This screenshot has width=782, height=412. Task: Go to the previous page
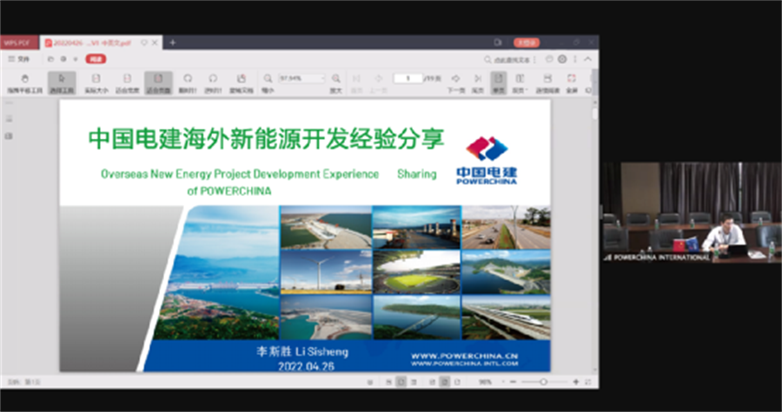pos(379,83)
